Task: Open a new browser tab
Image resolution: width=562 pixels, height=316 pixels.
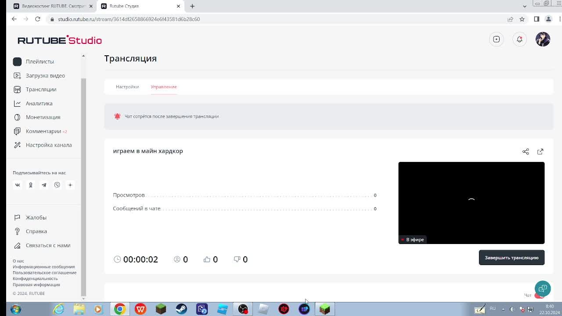Action: pos(192,6)
